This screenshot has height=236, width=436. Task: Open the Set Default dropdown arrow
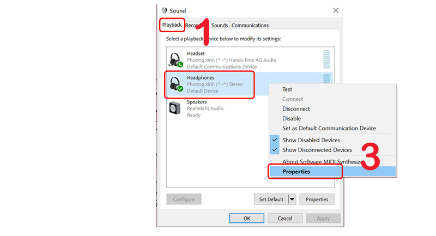pyautogui.click(x=292, y=199)
